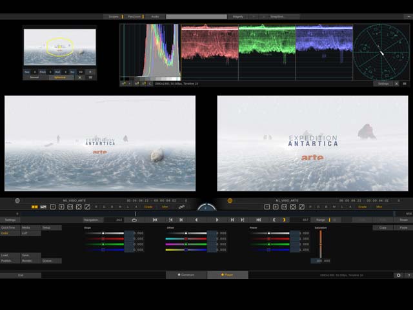Toggle the PanZoom panel button
The width and height of the screenshot is (413, 310).
(x=134, y=17)
